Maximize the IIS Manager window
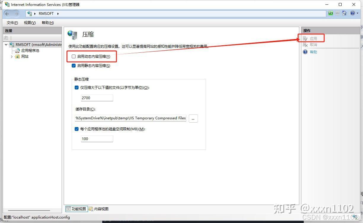The image size is (363, 223). pos(340,4)
